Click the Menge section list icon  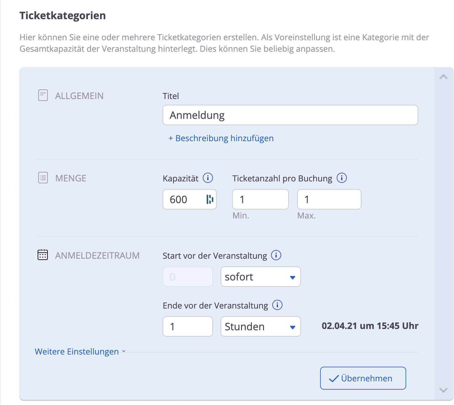tap(43, 178)
